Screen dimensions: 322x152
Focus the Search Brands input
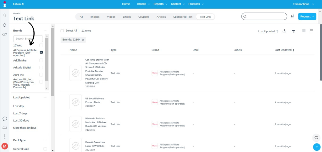[28, 39]
